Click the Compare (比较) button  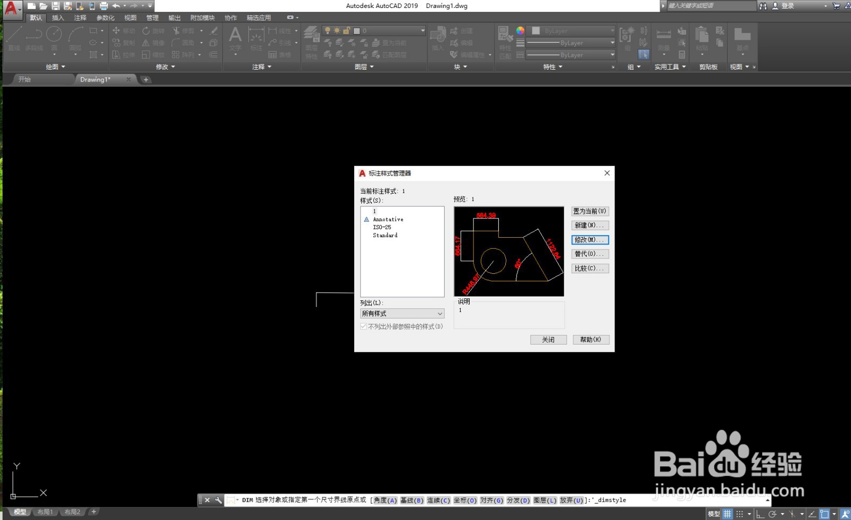(x=590, y=269)
